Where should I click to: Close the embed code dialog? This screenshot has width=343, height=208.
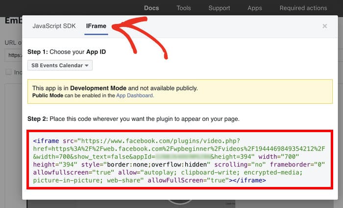pyautogui.click(x=324, y=26)
